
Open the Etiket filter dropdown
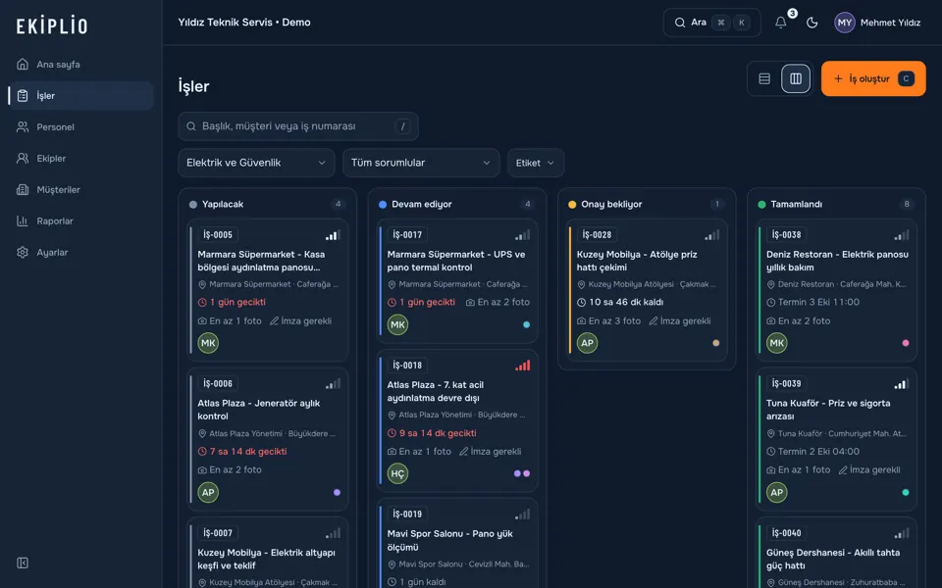pos(536,163)
